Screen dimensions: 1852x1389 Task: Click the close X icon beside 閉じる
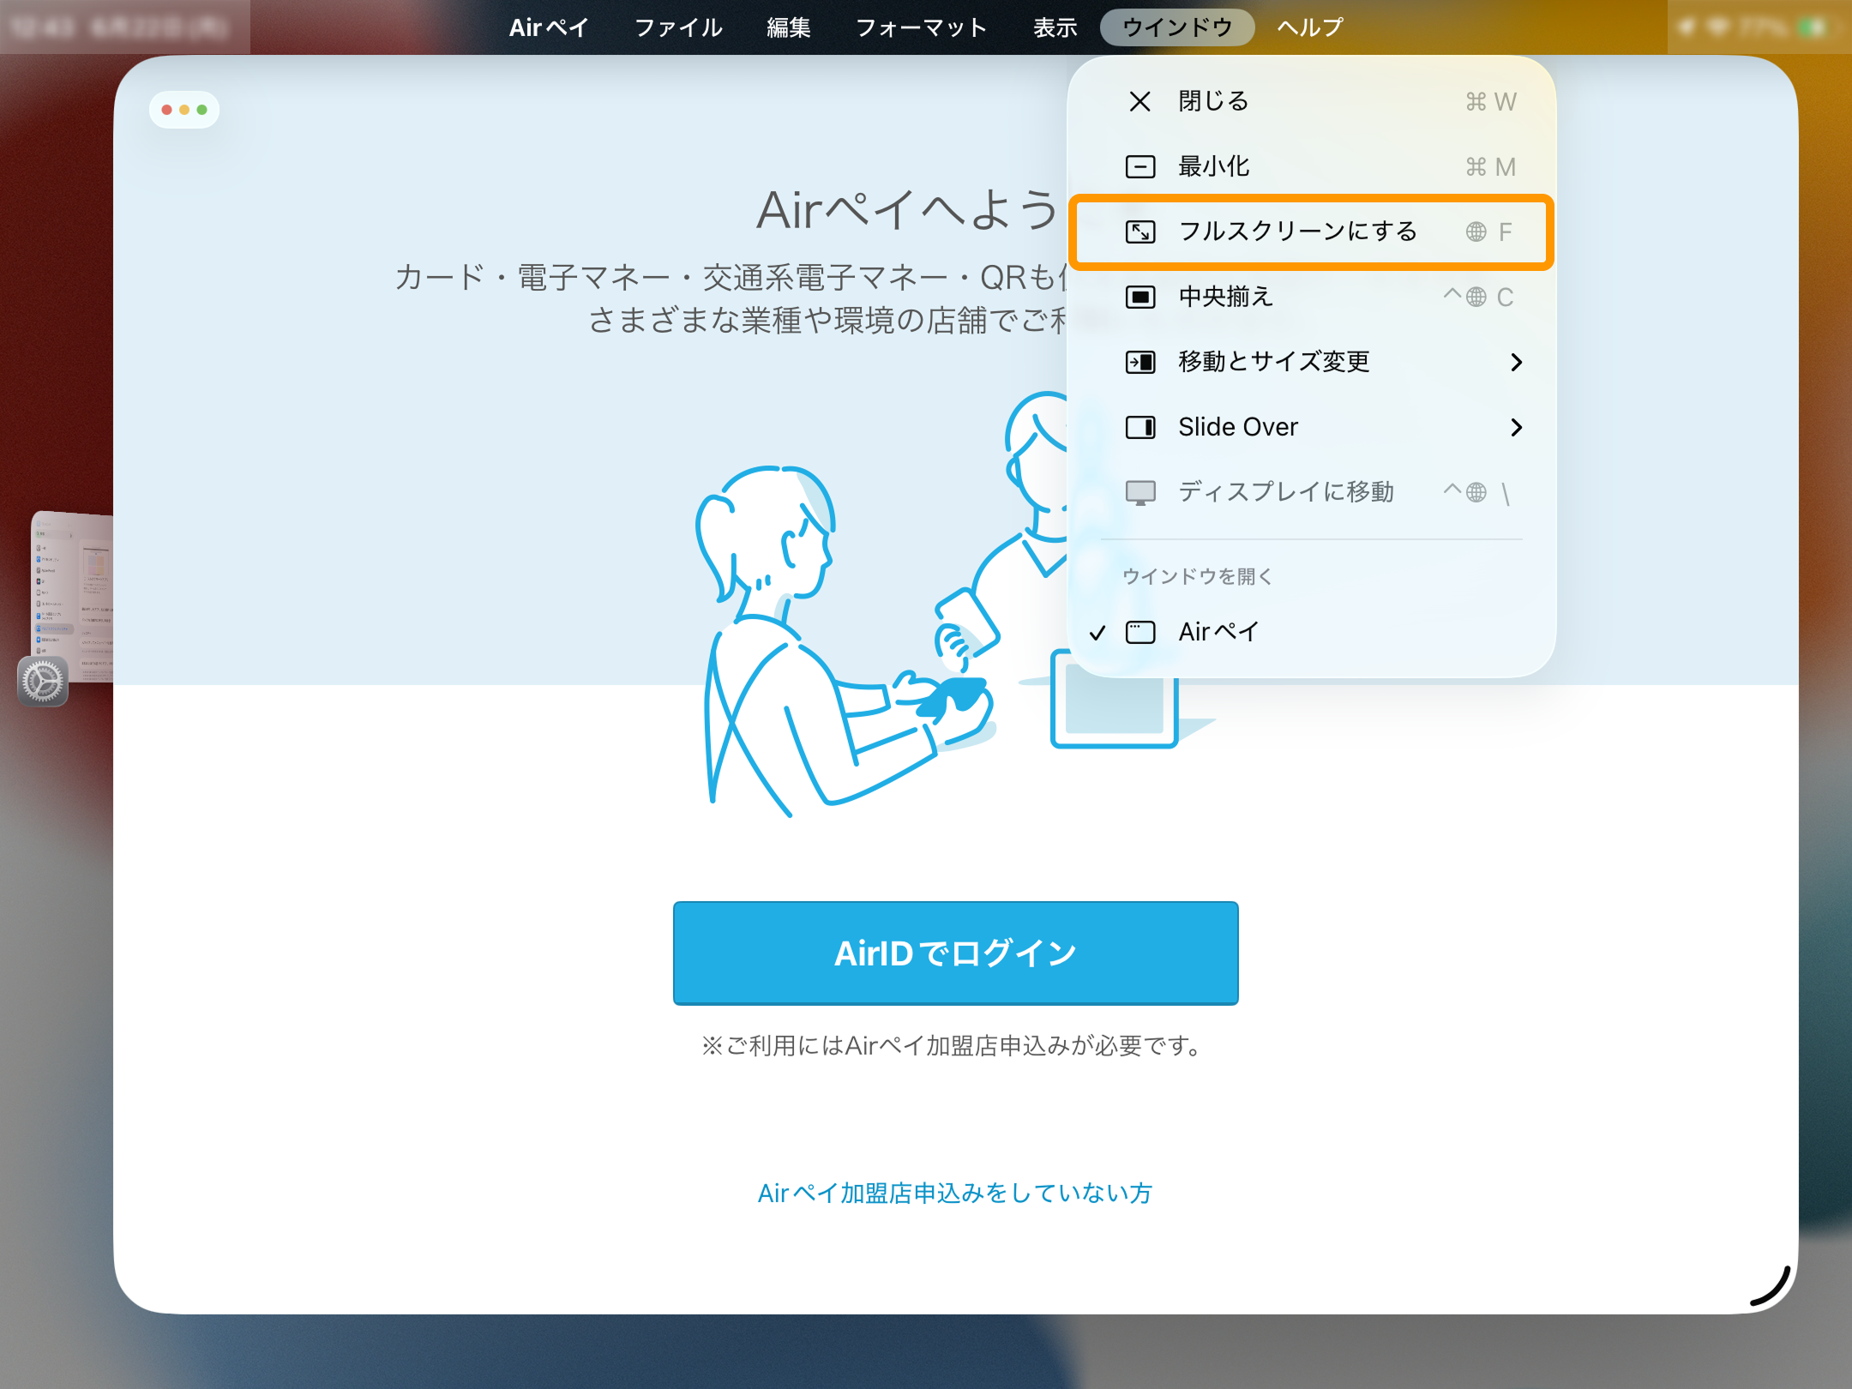(1139, 102)
